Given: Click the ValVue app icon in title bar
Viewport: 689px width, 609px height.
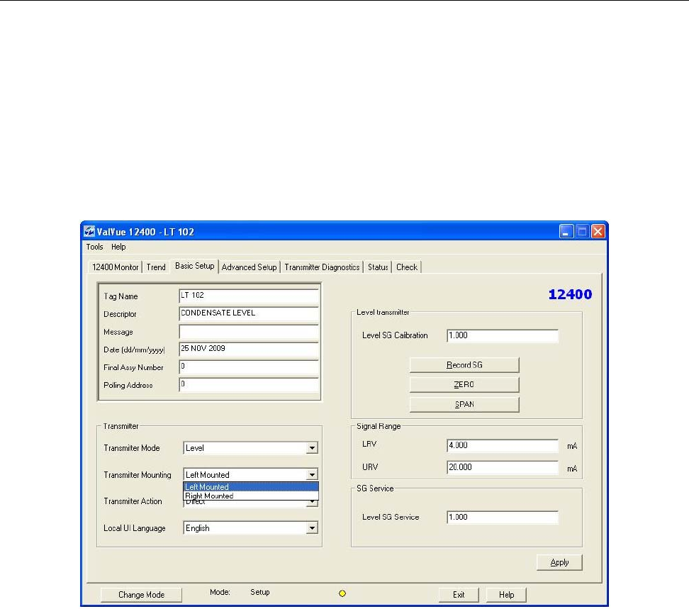Looking at the screenshot, I should (x=89, y=231).
